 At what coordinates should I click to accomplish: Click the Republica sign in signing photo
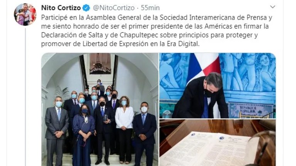[x=250, y=111]
